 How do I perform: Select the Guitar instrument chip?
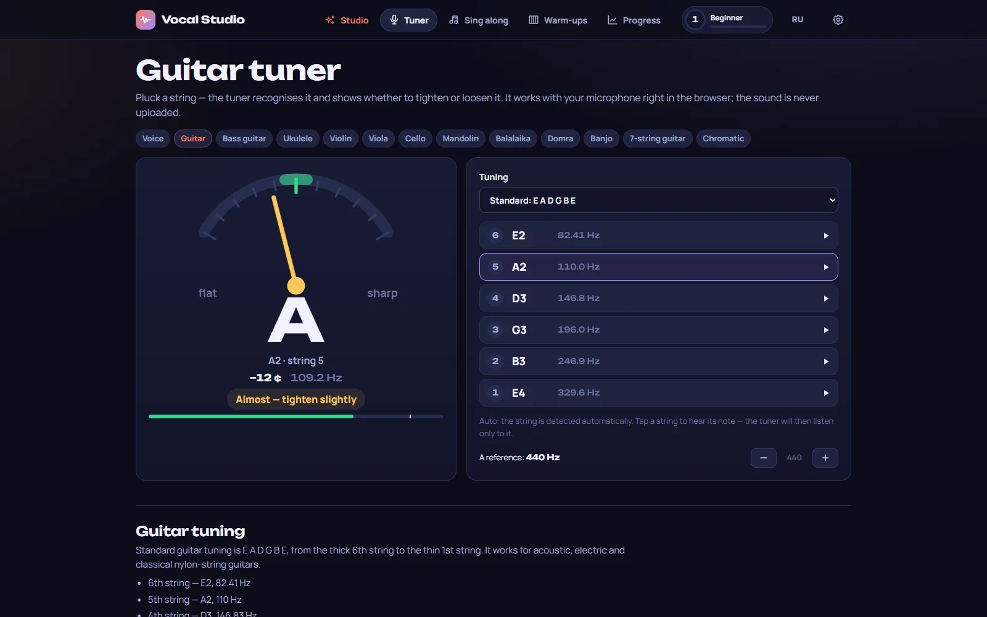click(193, 138)
